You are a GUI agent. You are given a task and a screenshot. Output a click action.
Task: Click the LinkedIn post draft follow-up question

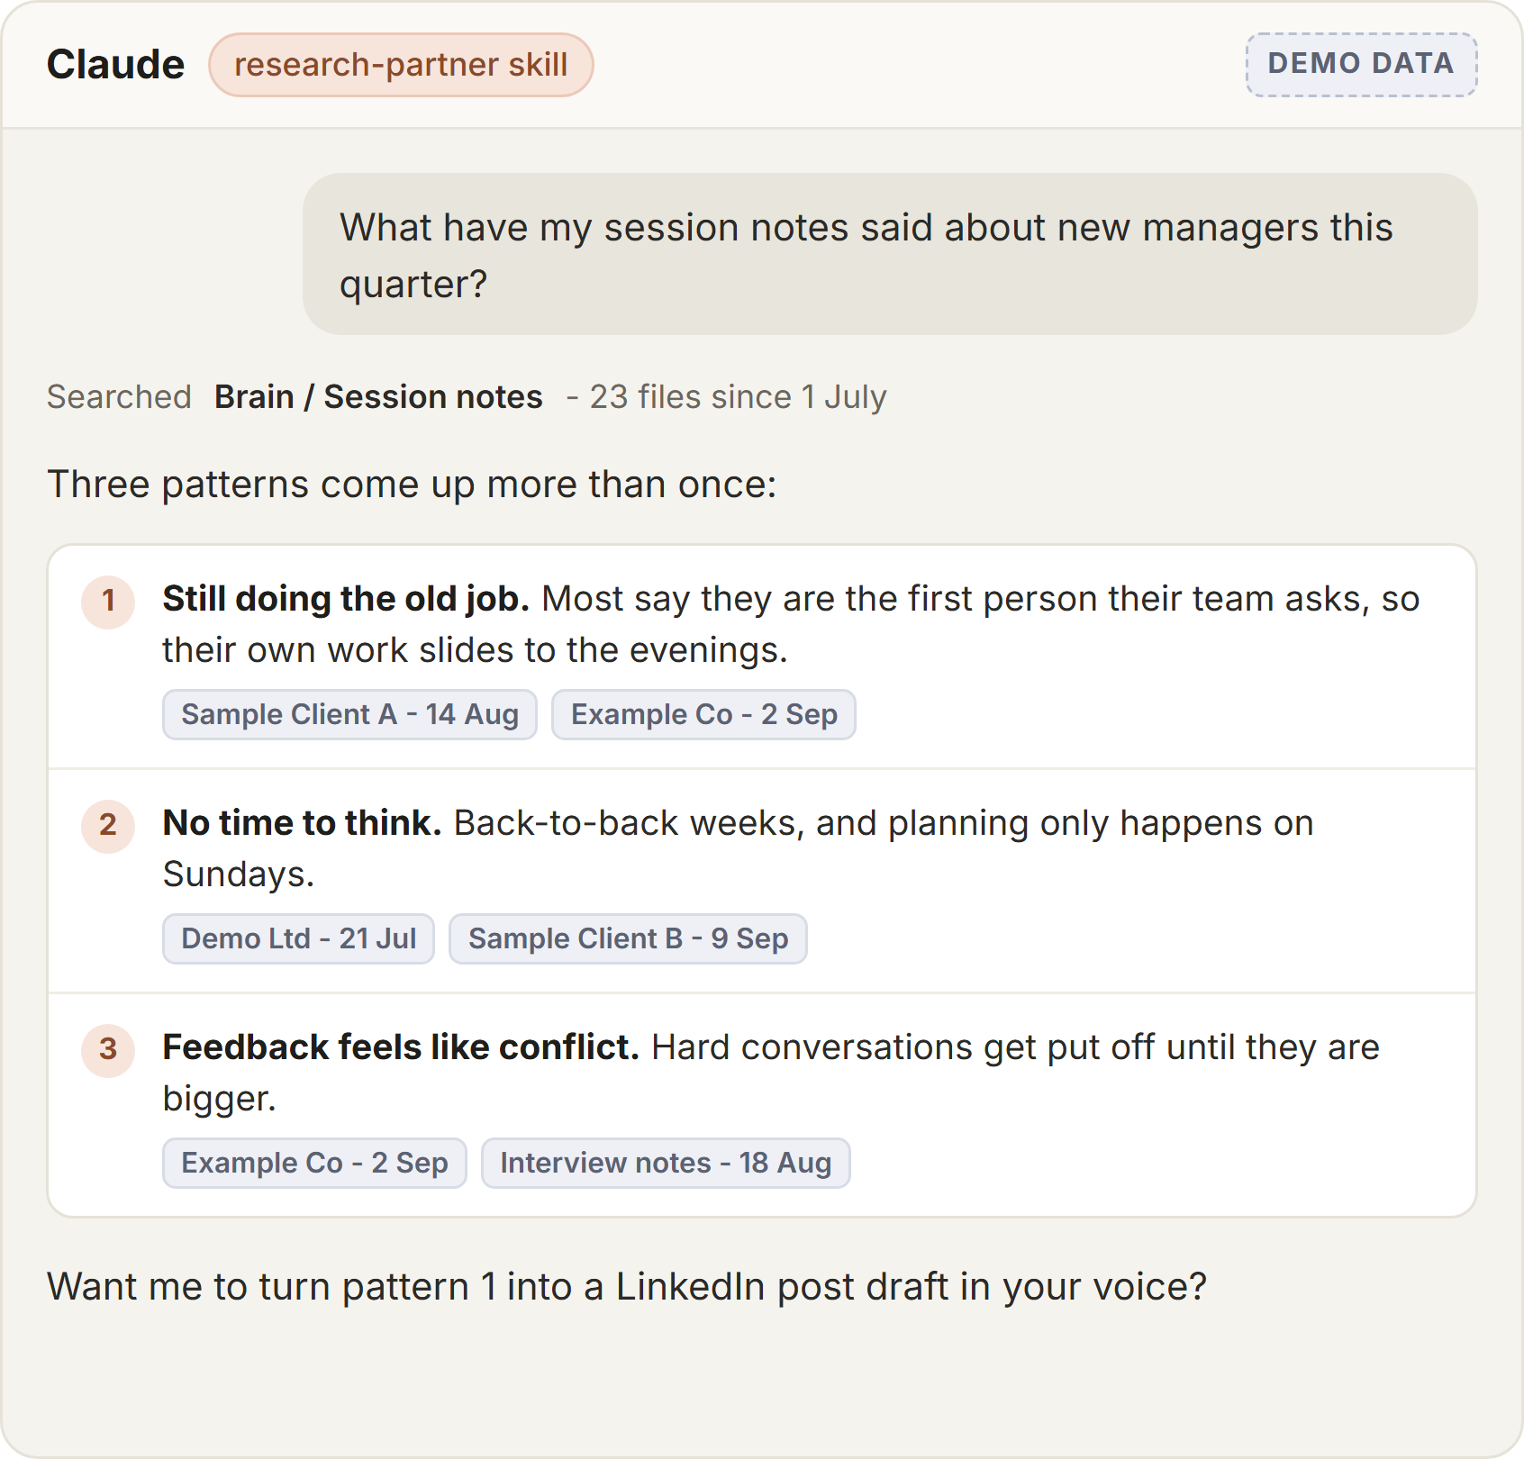tap(627, 1287)
